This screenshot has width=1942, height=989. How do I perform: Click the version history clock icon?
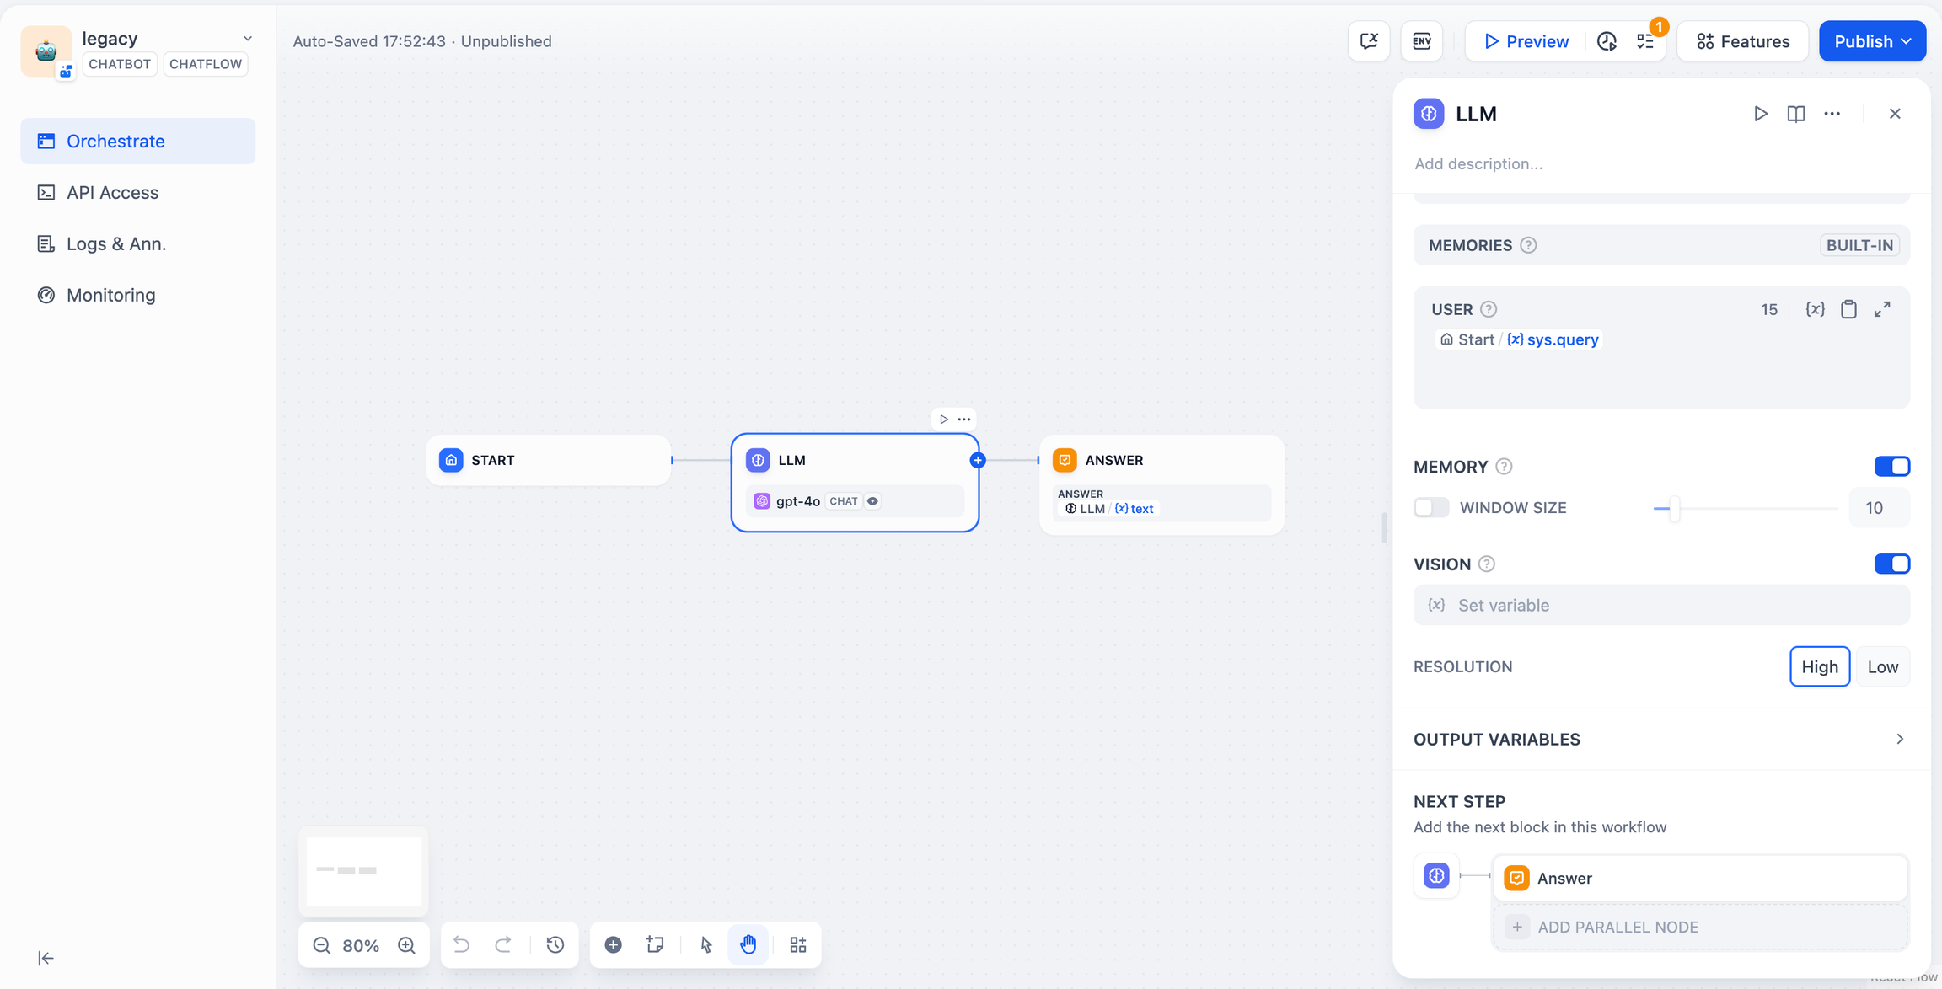(x=555, y=944)
